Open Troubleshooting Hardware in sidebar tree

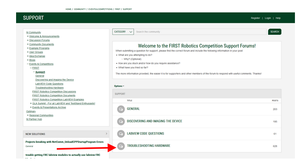(49, 88)
